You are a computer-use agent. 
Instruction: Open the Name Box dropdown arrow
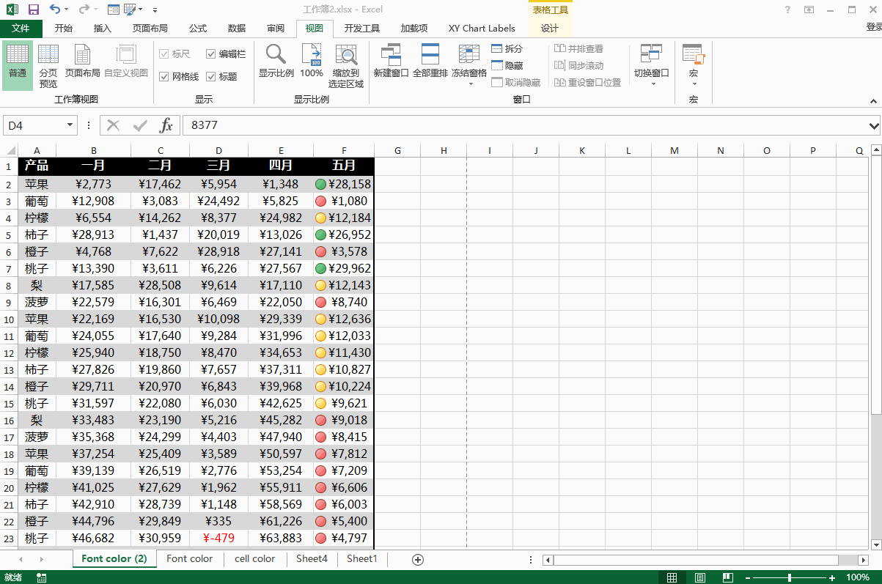point(70,125)
